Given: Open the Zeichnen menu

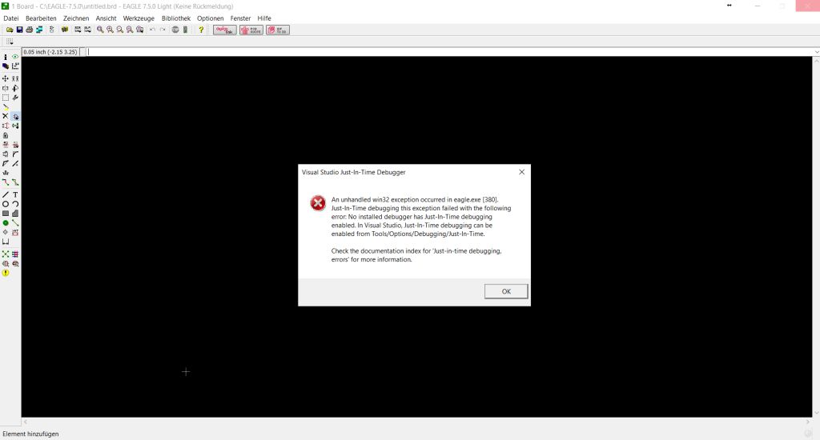Looking at the screenshot, I should (76, 18).
